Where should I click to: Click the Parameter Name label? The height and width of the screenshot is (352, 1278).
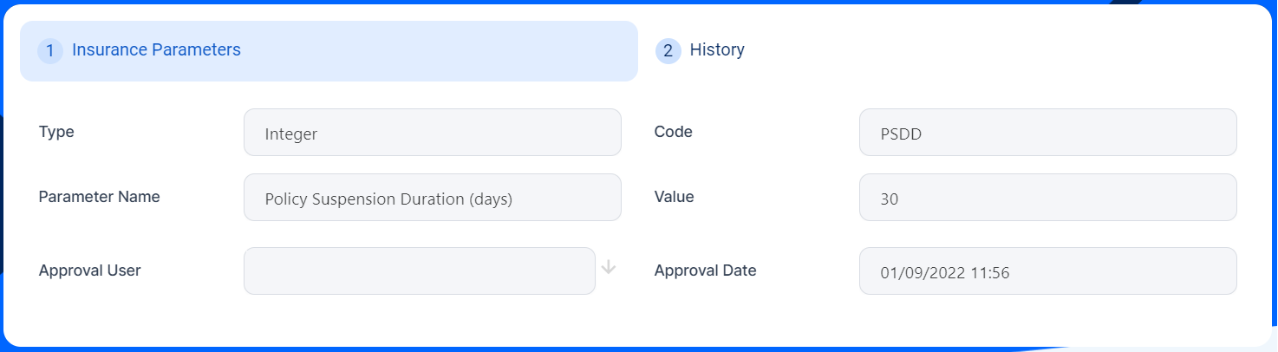(x=99, y=197)
